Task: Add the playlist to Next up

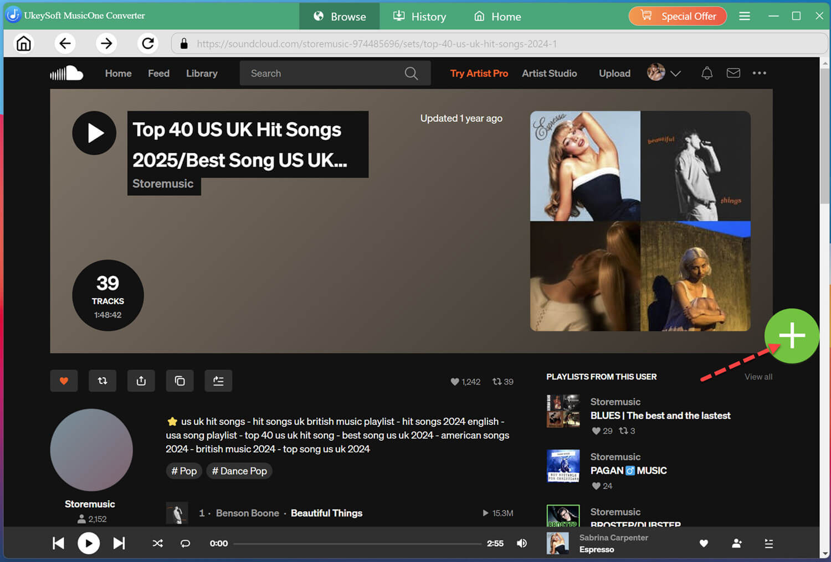Action: [218, 381]
